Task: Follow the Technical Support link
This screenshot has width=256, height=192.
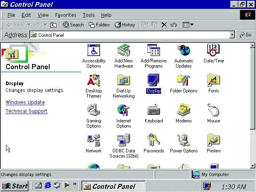Action: click(26, 111)
